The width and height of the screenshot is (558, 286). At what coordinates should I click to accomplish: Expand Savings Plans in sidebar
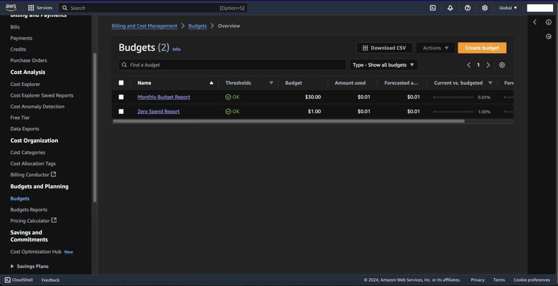[29, 266]
